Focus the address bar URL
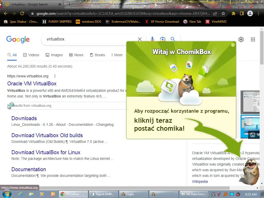Image resolution: width=264 pixels, height=198 pixels. click(123, 13)
